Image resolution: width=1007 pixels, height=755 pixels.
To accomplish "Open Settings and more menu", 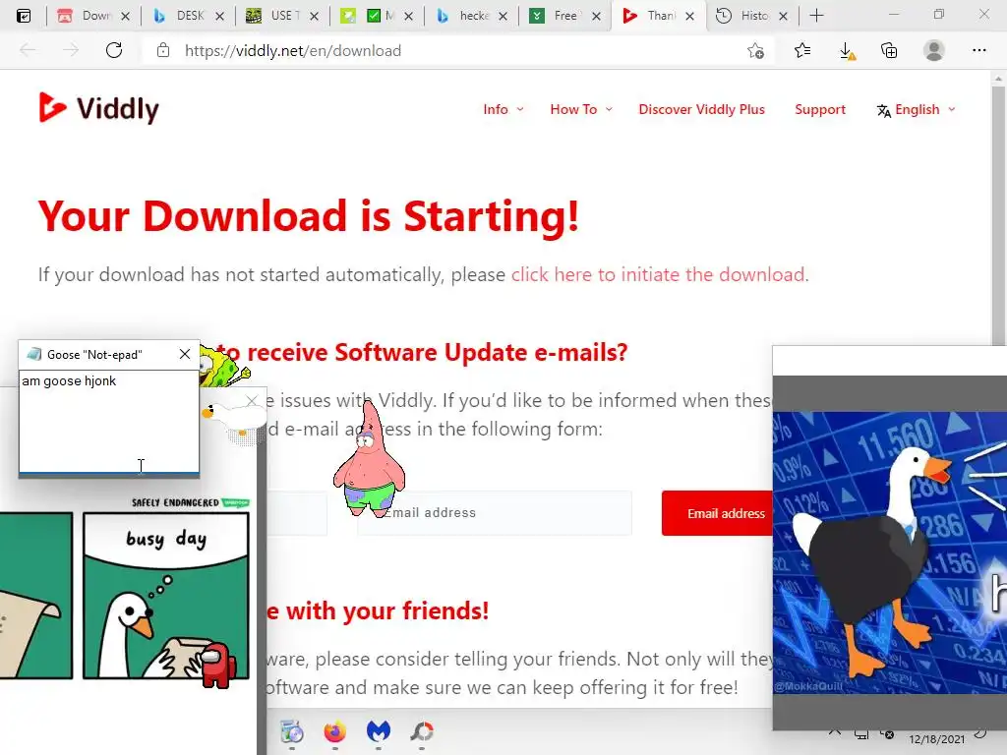I will click(978, 51).
